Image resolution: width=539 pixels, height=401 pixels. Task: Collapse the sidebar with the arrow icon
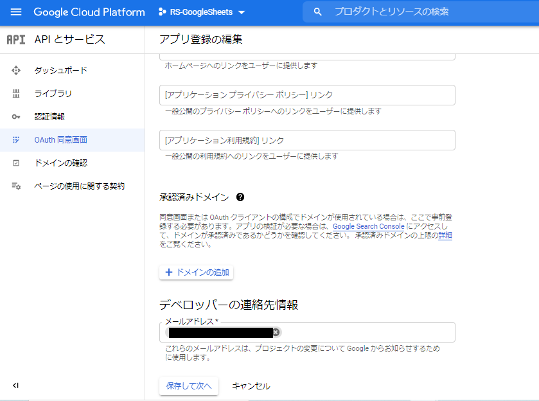coord(15,386)
